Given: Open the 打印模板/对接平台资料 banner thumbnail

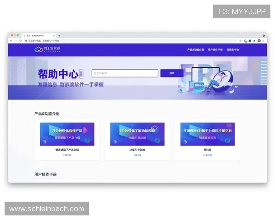Looking at the screenshot, I should (x=208, y=134).
